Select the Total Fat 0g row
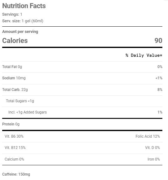 [x=82, y=67]
